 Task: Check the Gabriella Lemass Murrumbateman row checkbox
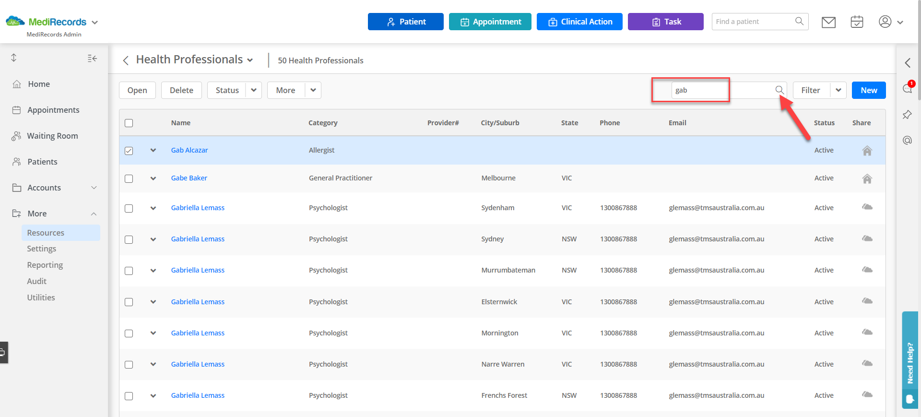129,271
